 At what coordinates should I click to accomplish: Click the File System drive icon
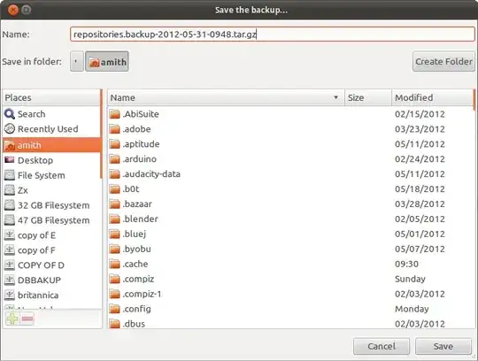(10, 175)
